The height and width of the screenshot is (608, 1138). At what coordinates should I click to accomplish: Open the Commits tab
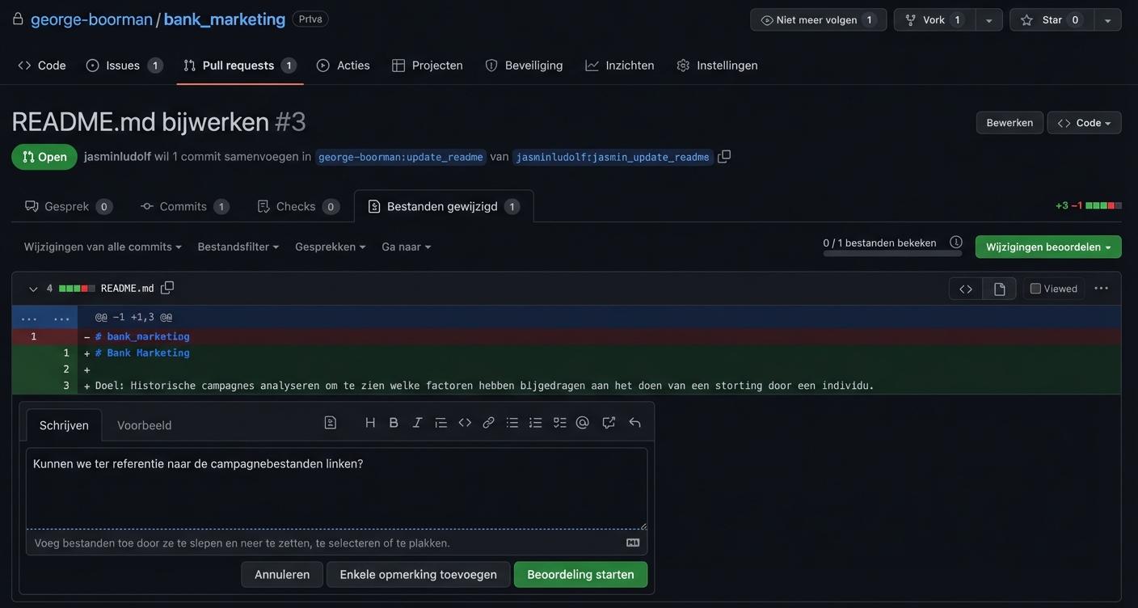pos(184,206)
